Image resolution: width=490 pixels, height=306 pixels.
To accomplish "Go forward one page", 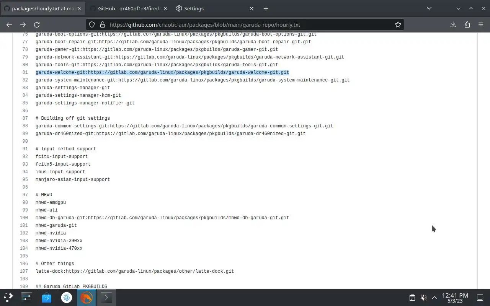I will 23,24.
